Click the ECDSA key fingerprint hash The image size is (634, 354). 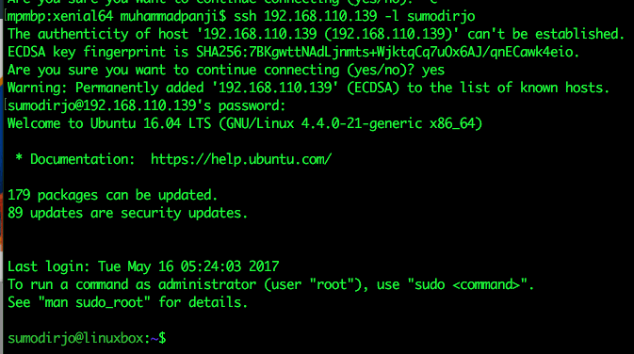tap(387, 52)
